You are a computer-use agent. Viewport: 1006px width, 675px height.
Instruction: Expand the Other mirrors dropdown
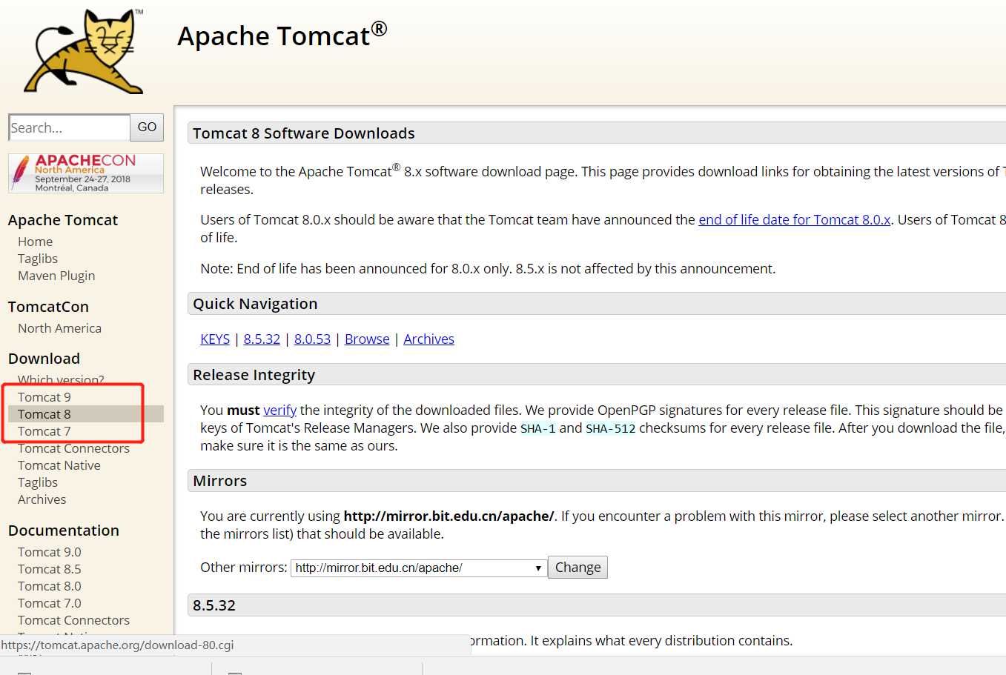[419, 568]
